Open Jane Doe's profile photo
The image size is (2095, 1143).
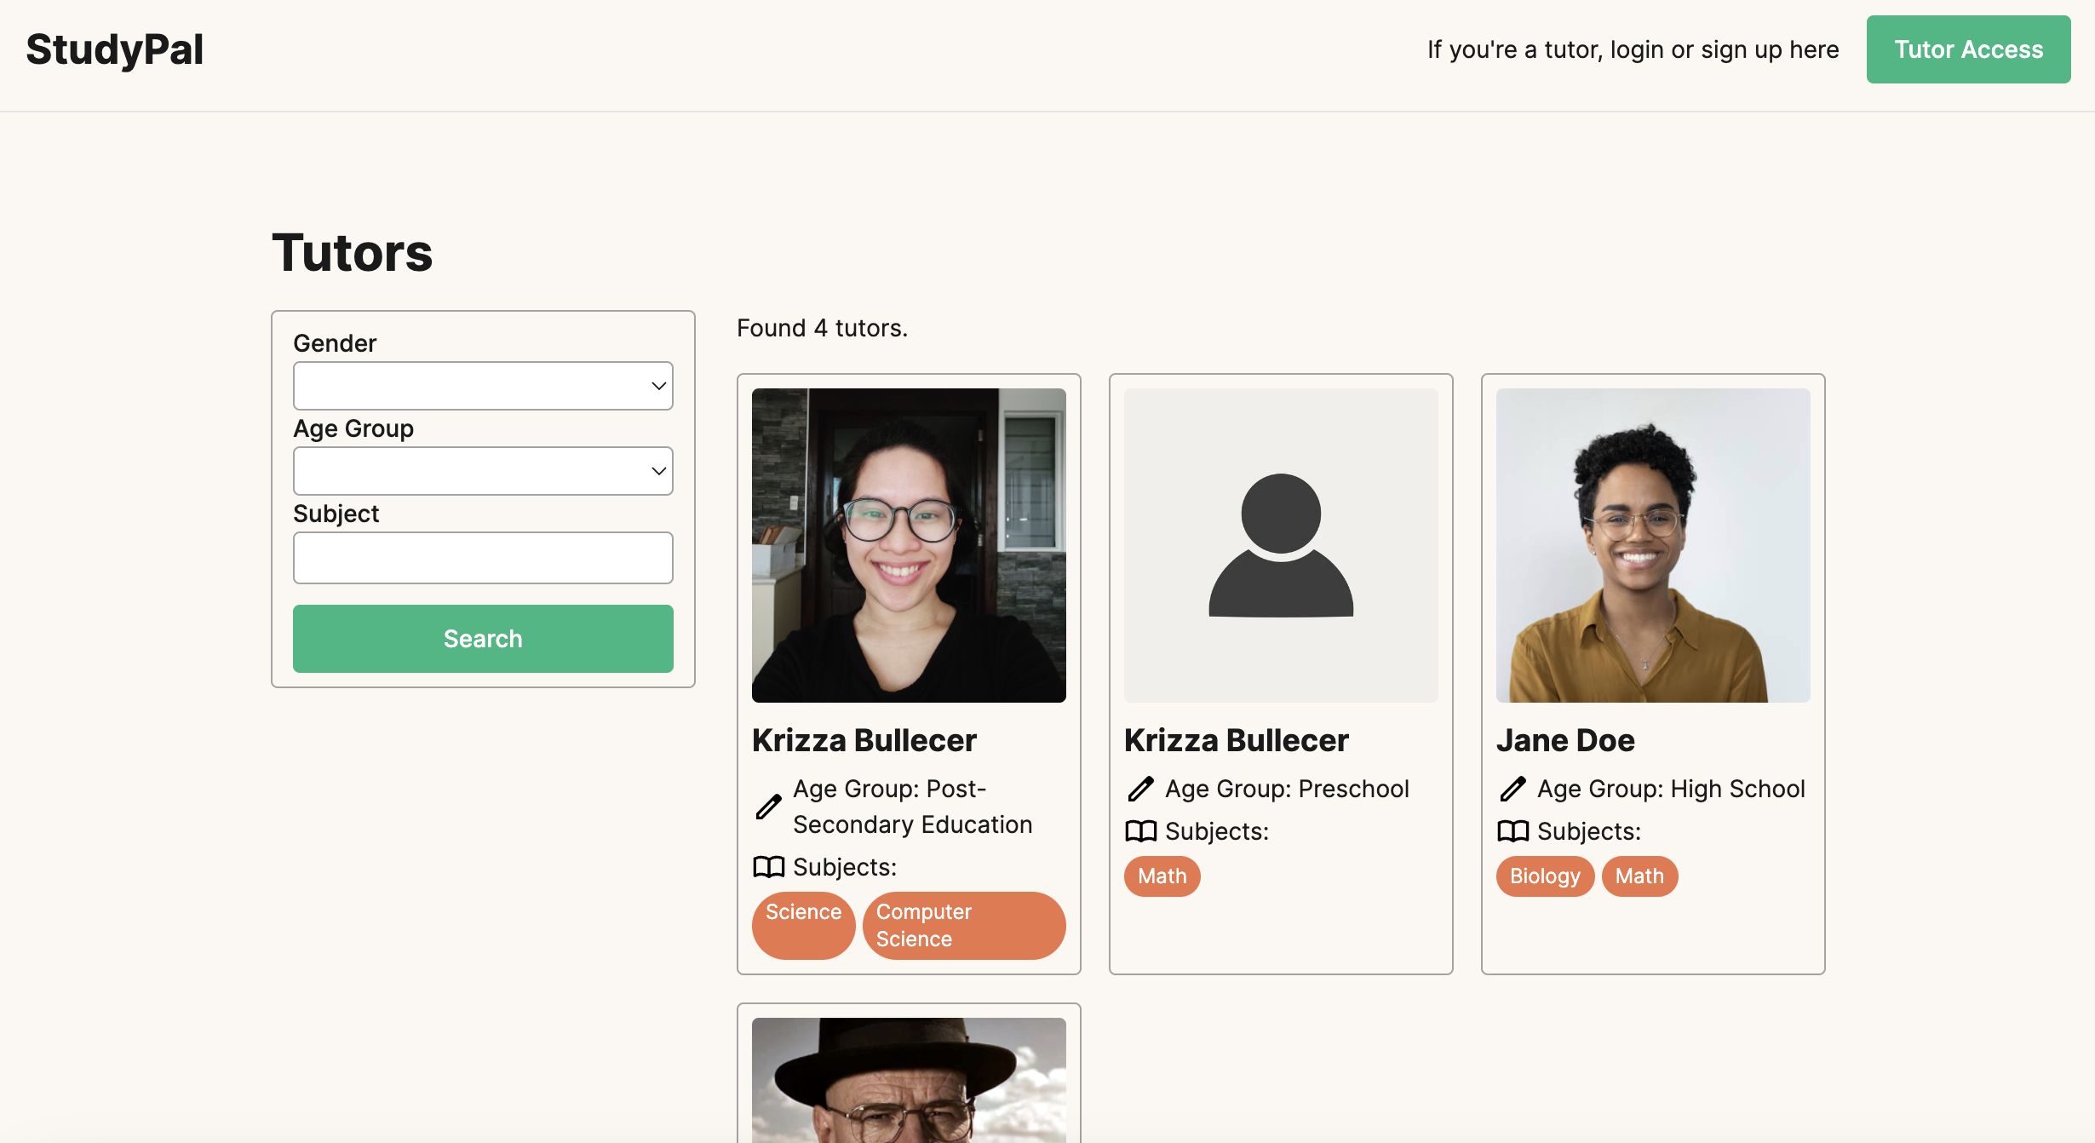(x=1652, y=545)
